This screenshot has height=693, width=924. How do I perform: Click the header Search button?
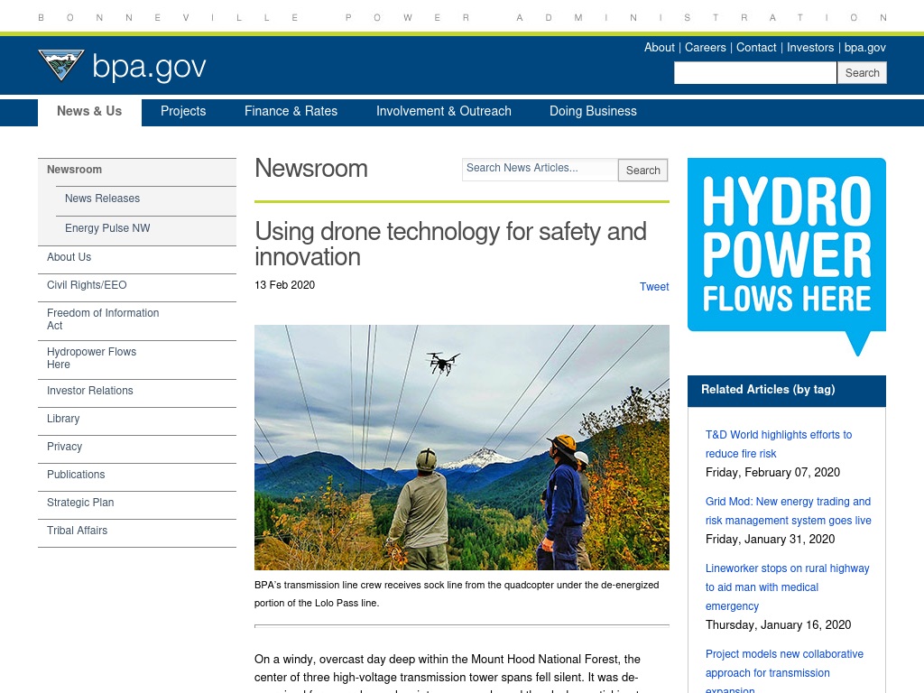[x=862, y=72]
